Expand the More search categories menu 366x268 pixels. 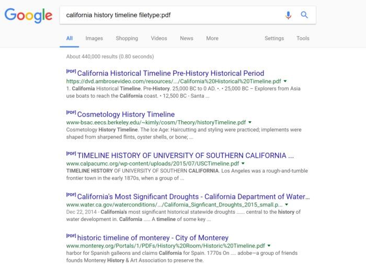click(212, 38)
